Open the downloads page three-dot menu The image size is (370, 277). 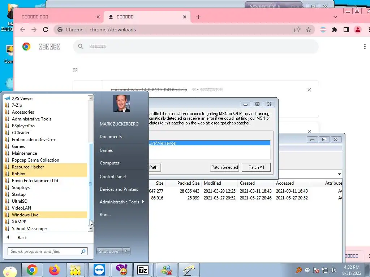coord(365,47)
